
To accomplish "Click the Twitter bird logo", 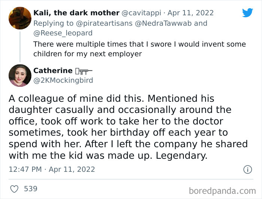I will [x=247, y=12].
